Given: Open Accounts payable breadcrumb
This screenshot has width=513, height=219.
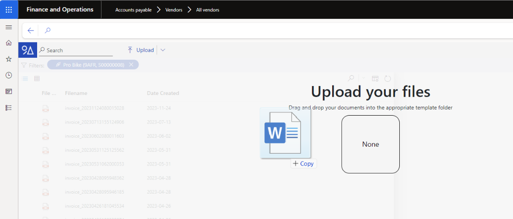Looking at the screenshot, I should tap(133, 10).
